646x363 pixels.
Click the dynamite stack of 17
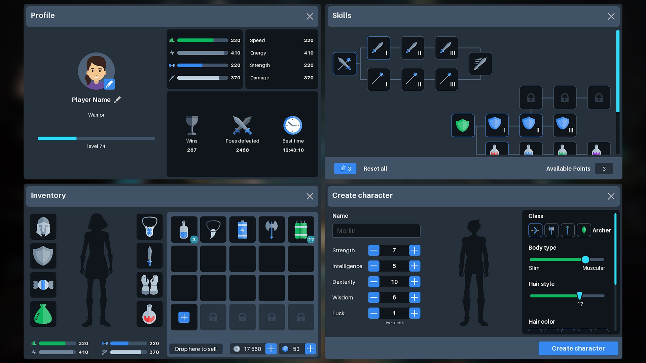[x=300, y=229]
